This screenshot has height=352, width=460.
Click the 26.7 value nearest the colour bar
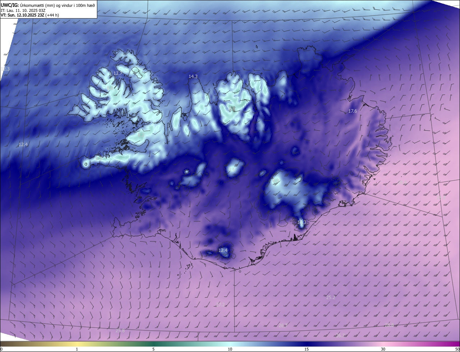click(340, 335)
